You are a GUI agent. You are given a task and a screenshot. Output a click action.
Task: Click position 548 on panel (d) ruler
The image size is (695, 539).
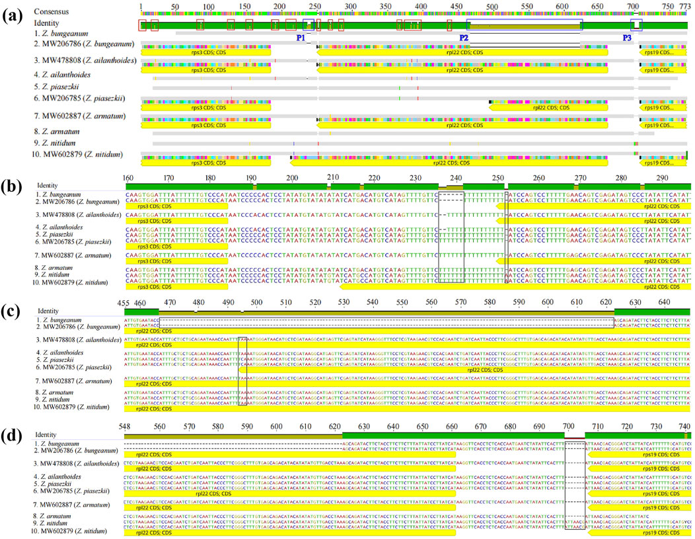tap(125, 427)
